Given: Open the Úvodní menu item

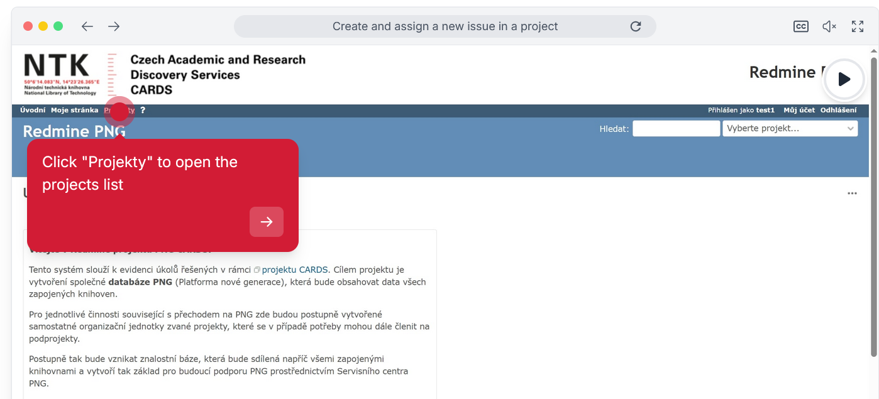Looking at the screenshot, I should click(33, 110).
